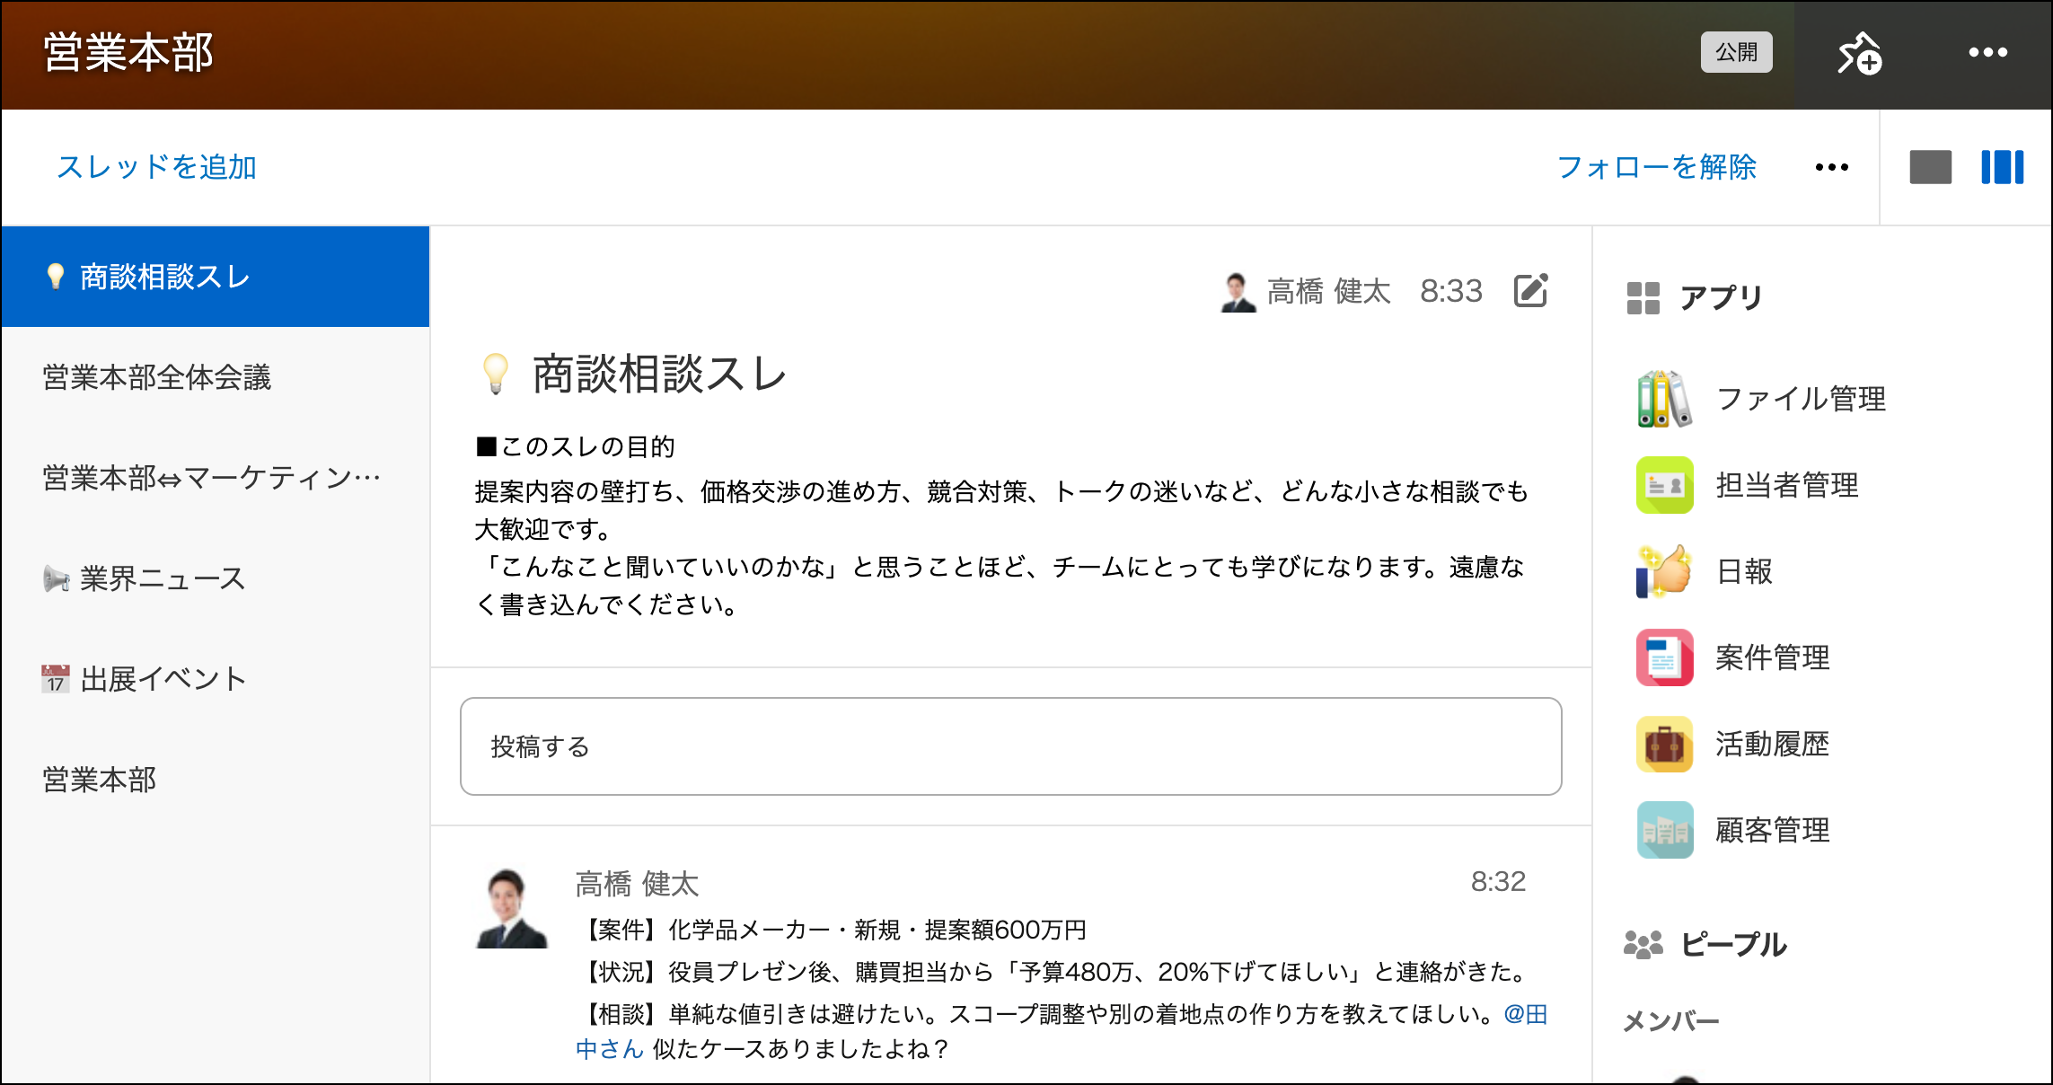Click the 【案件】化学品メーカー comment line
Viewport: 2053px width, 1085px height.
[832, 930]
